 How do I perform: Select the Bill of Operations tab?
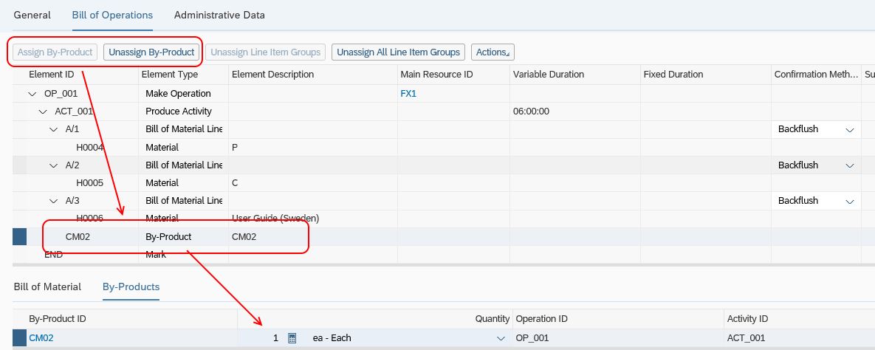tap(112, 15)
